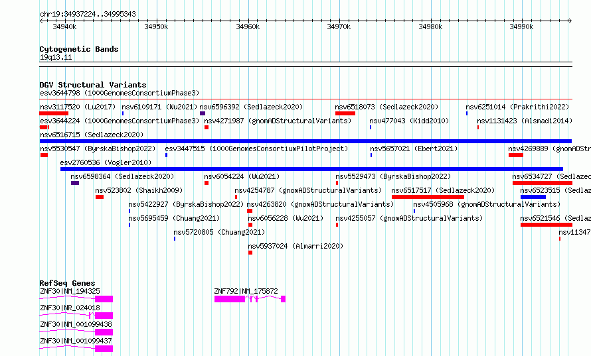Select nsv523802 (Shaikh2009) variant label

[x=139, y=190]
